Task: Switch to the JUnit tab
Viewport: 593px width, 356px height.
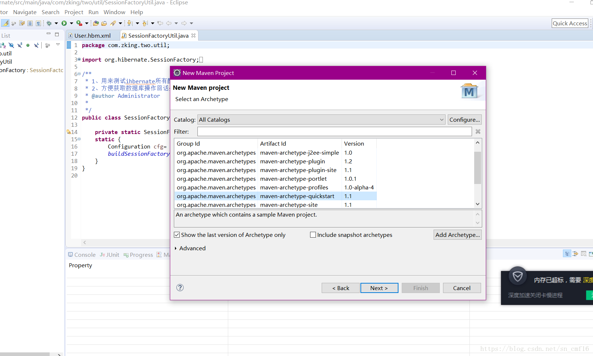Action: [109, 255]
